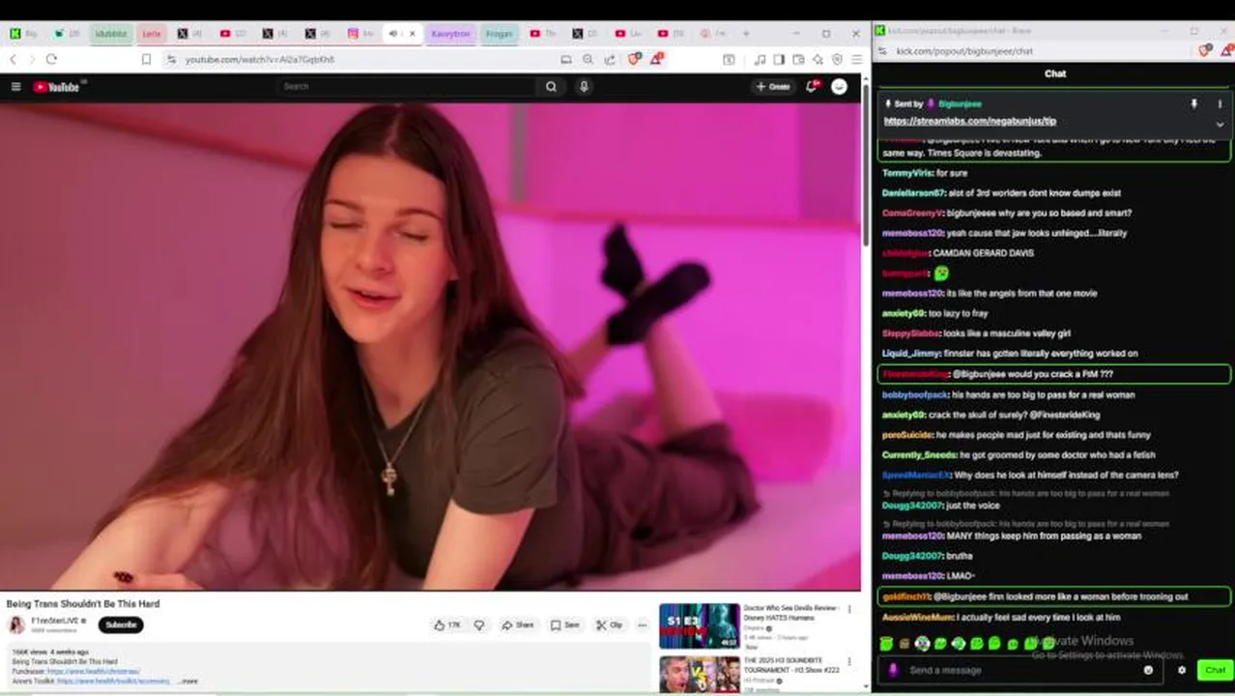Switch to the first Kick tab

tap(24, 34)
